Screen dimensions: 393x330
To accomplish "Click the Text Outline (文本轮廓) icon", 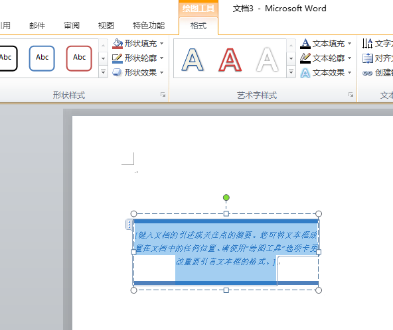I will click(305, 58).
